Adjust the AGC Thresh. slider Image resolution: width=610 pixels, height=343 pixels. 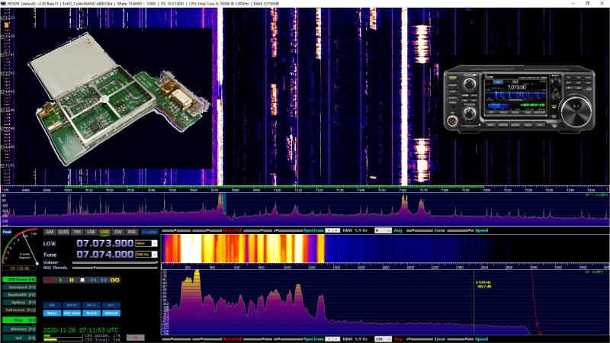coord(115,268)
